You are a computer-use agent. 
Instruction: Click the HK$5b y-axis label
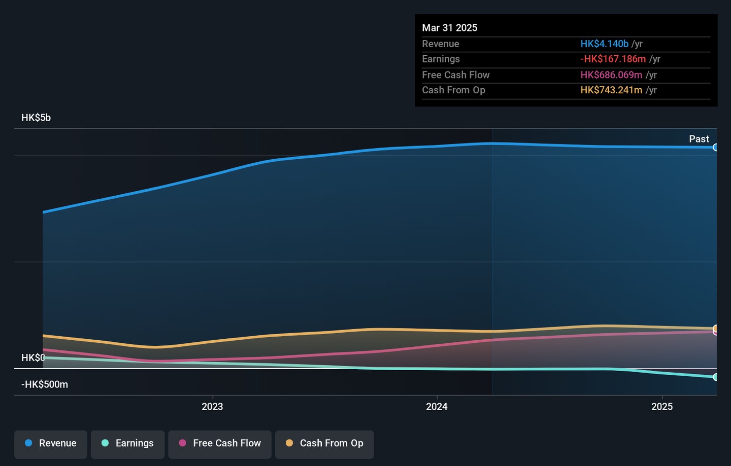coord(36,118)
